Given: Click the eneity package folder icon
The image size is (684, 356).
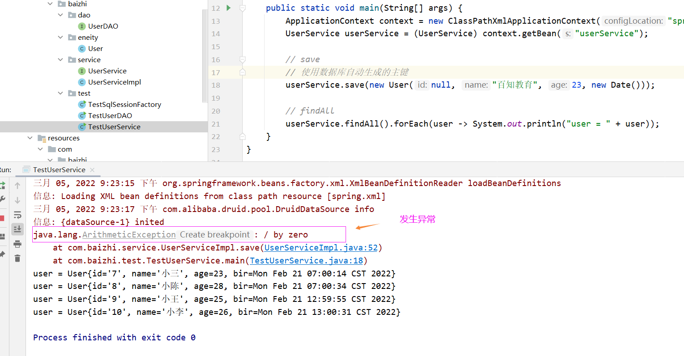Looking at the screenshot, I should coord(72,38).
